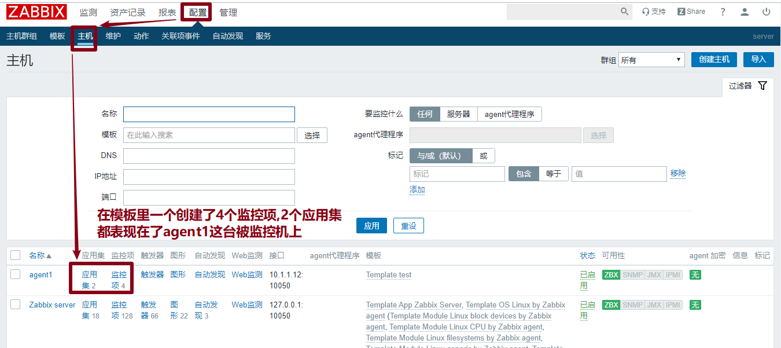Click the logout power icon
781x348 pixels.
pyautogui.click(x=766, y=12)
